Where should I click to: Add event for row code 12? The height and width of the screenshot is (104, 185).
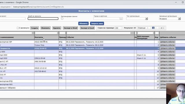tap(167, 78)
